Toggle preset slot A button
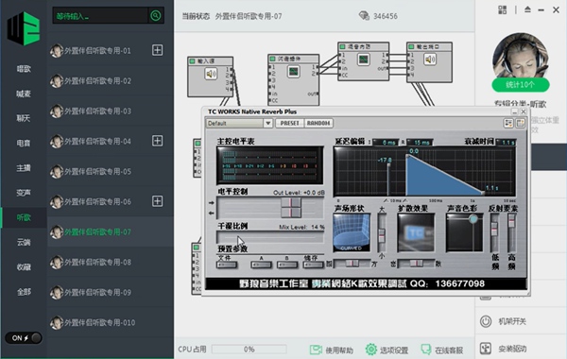567x359 pixels. tap(261, 265)
